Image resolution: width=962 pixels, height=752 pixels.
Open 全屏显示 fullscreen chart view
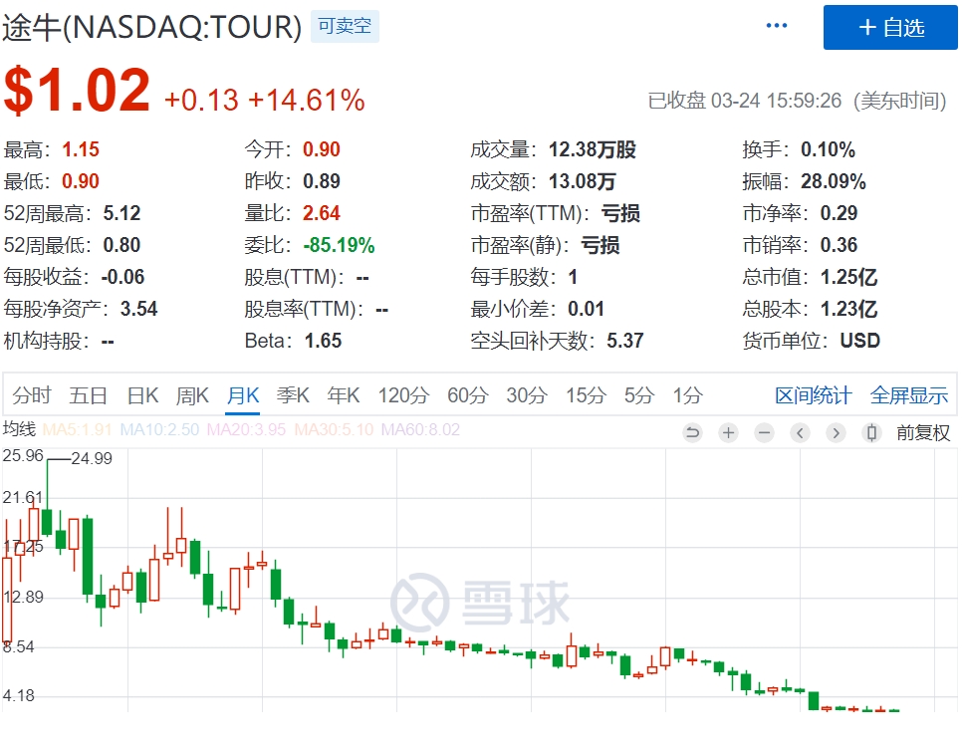point(909,395)
